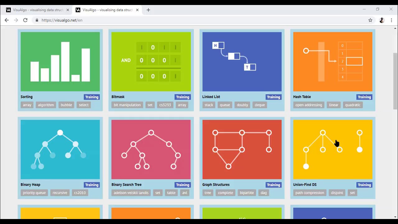Start Training for Graph Structures
Screen dimensions: 398x224
[273, 185]
